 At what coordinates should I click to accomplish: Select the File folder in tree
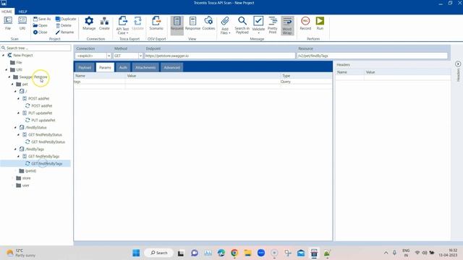pyautogui.click(x=16, y=63)
